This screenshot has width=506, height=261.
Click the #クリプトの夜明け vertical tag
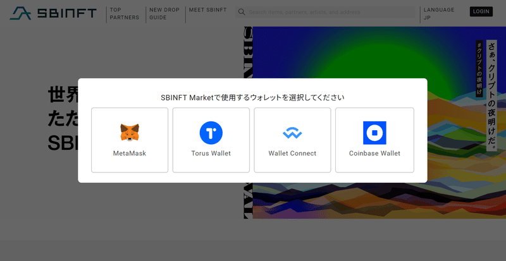click(x=479, y=69)
